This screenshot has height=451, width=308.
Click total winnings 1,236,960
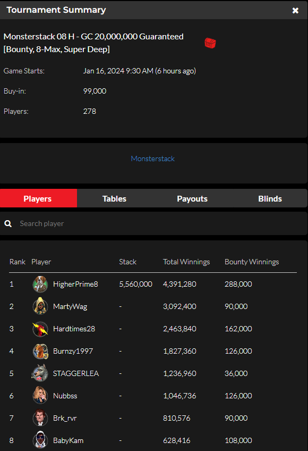click(x=179, y=373)
